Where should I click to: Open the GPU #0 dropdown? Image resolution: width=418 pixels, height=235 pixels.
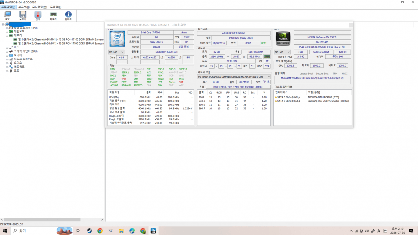coord(282,52)
